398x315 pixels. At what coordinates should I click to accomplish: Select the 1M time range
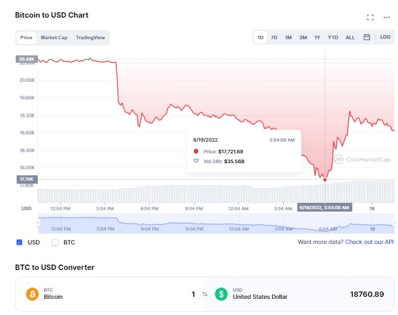pos(289,38)
